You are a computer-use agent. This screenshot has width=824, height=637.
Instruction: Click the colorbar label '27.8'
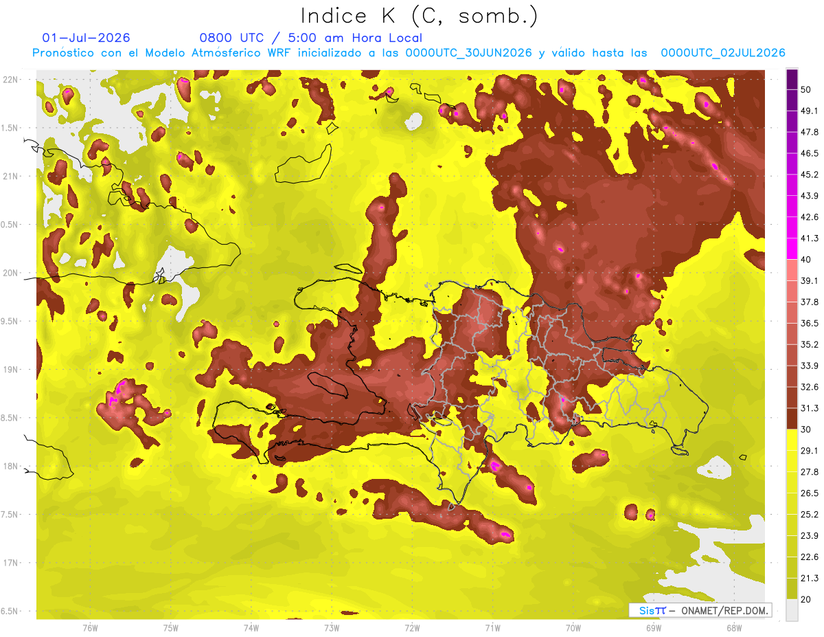point(810,472)
